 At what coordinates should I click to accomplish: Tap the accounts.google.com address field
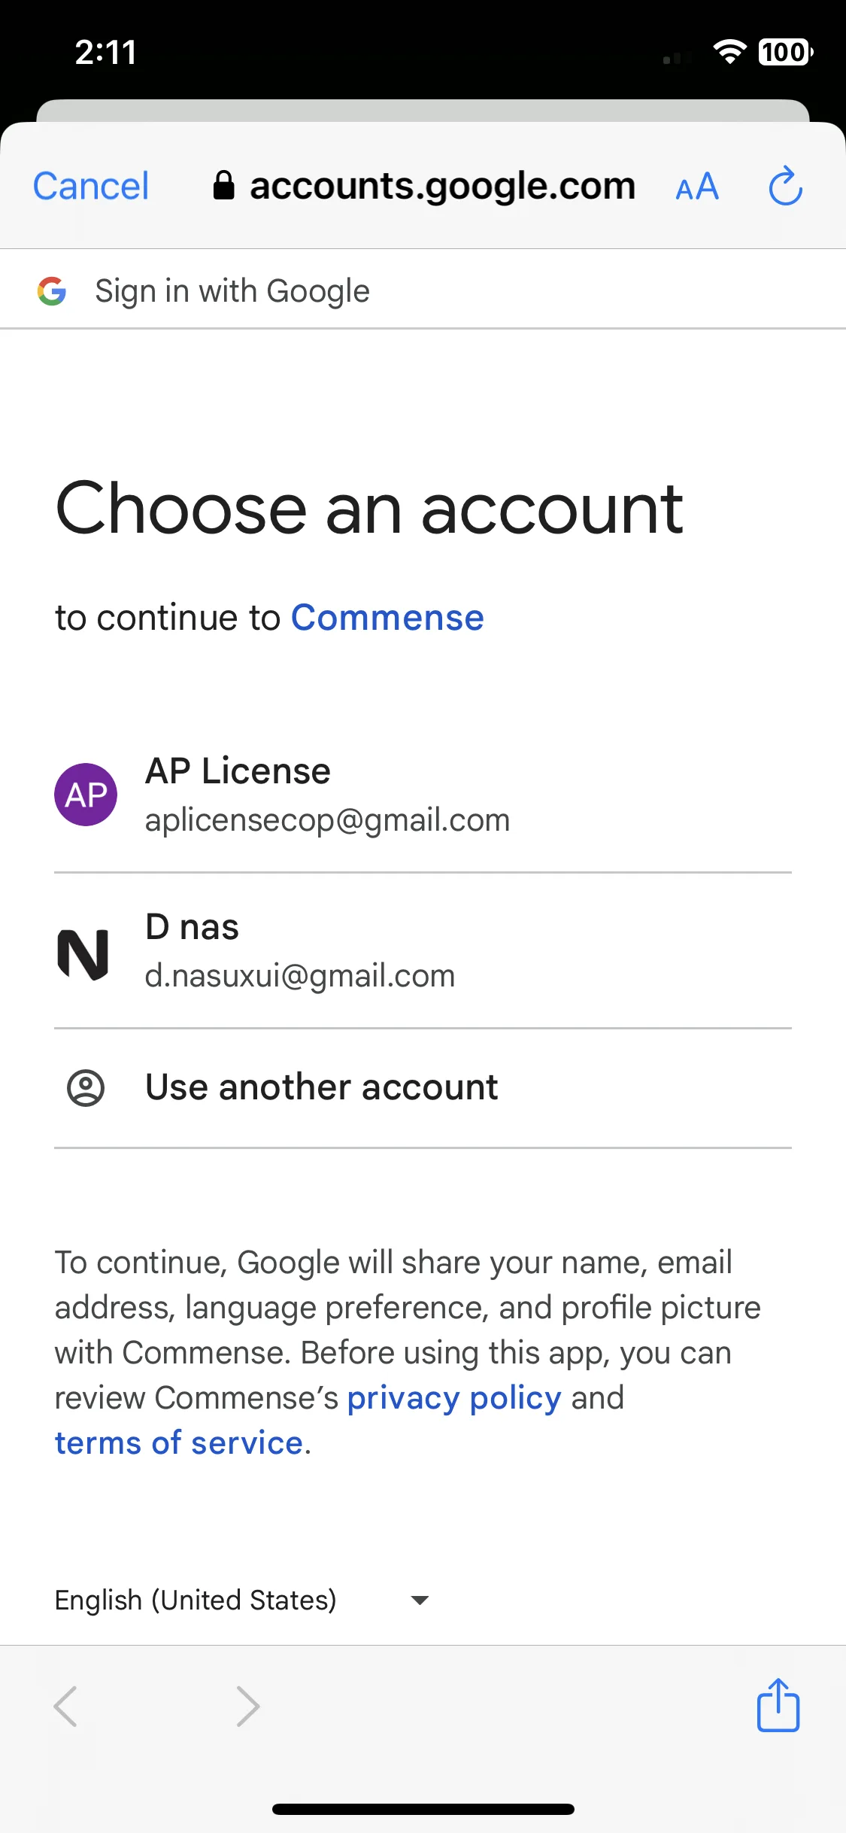click(x=425, y=186)
